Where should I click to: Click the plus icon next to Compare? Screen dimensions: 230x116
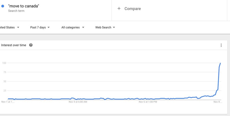click(x=119, y=8)
